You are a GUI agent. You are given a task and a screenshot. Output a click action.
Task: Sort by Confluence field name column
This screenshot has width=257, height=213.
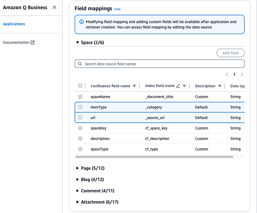coord(134,86)
